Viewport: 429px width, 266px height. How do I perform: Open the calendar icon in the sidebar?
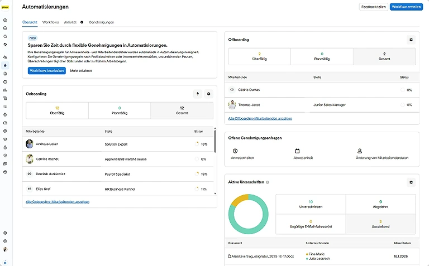(5, 82)
